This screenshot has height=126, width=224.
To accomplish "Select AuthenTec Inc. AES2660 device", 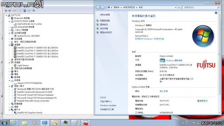I will pyautogui.click(x=28, y=36).
